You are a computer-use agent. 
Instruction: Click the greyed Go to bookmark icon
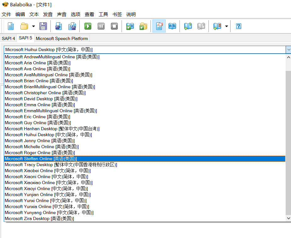pos(201,26)
